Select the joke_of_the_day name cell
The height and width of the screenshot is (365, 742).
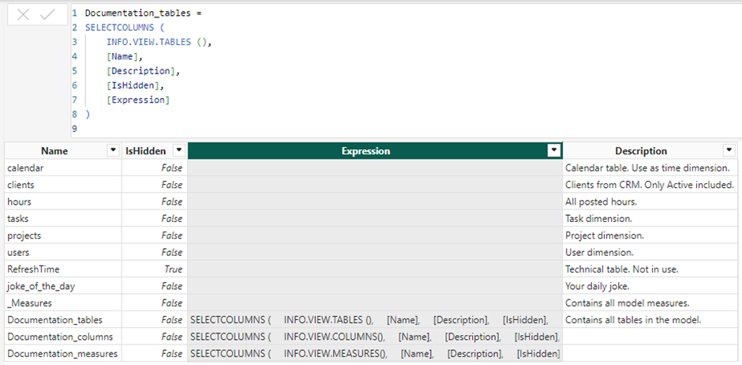41,286
